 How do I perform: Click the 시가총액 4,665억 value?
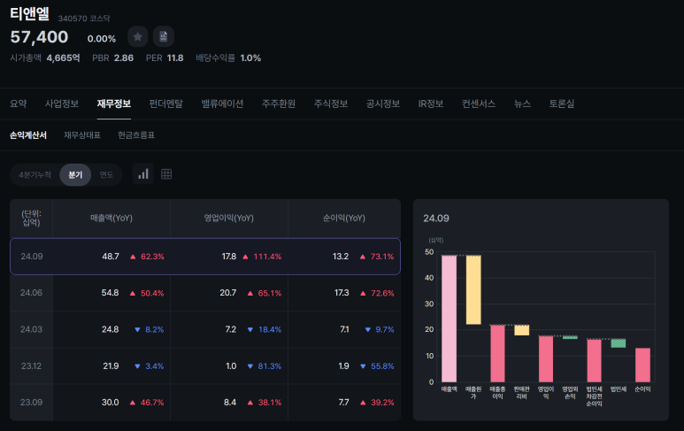(63, 58)
